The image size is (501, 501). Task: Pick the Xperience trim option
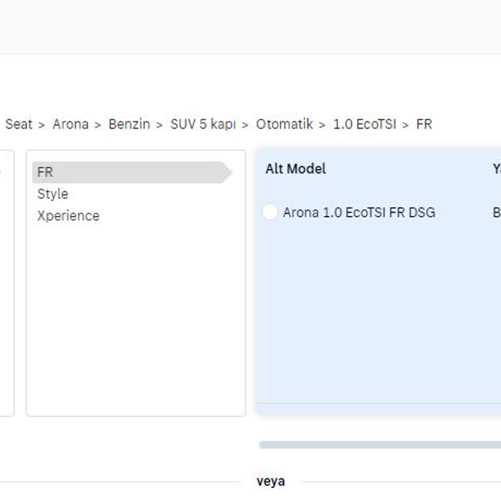[68, 216]
